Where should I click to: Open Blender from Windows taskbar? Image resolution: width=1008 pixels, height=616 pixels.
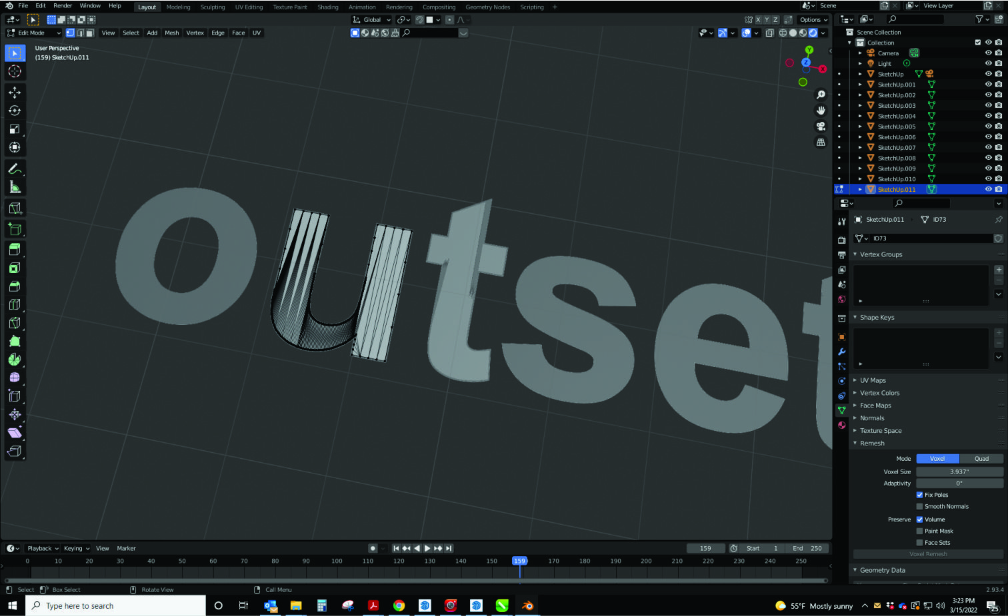(527, 605)
